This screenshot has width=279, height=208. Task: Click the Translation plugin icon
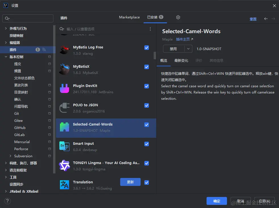coord(64,185)
